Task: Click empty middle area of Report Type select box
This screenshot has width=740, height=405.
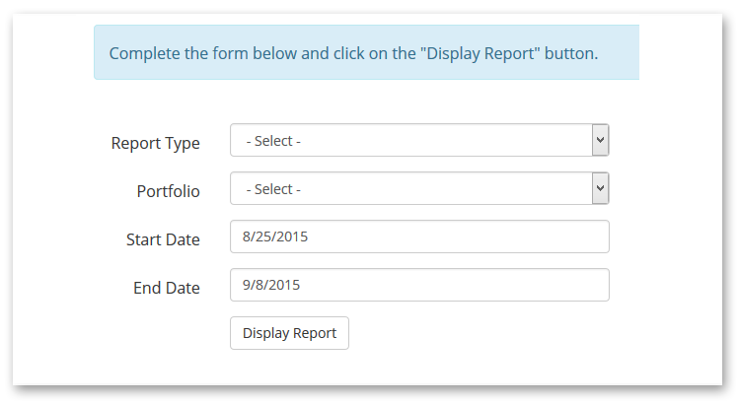Action: [x=444, y=140]
